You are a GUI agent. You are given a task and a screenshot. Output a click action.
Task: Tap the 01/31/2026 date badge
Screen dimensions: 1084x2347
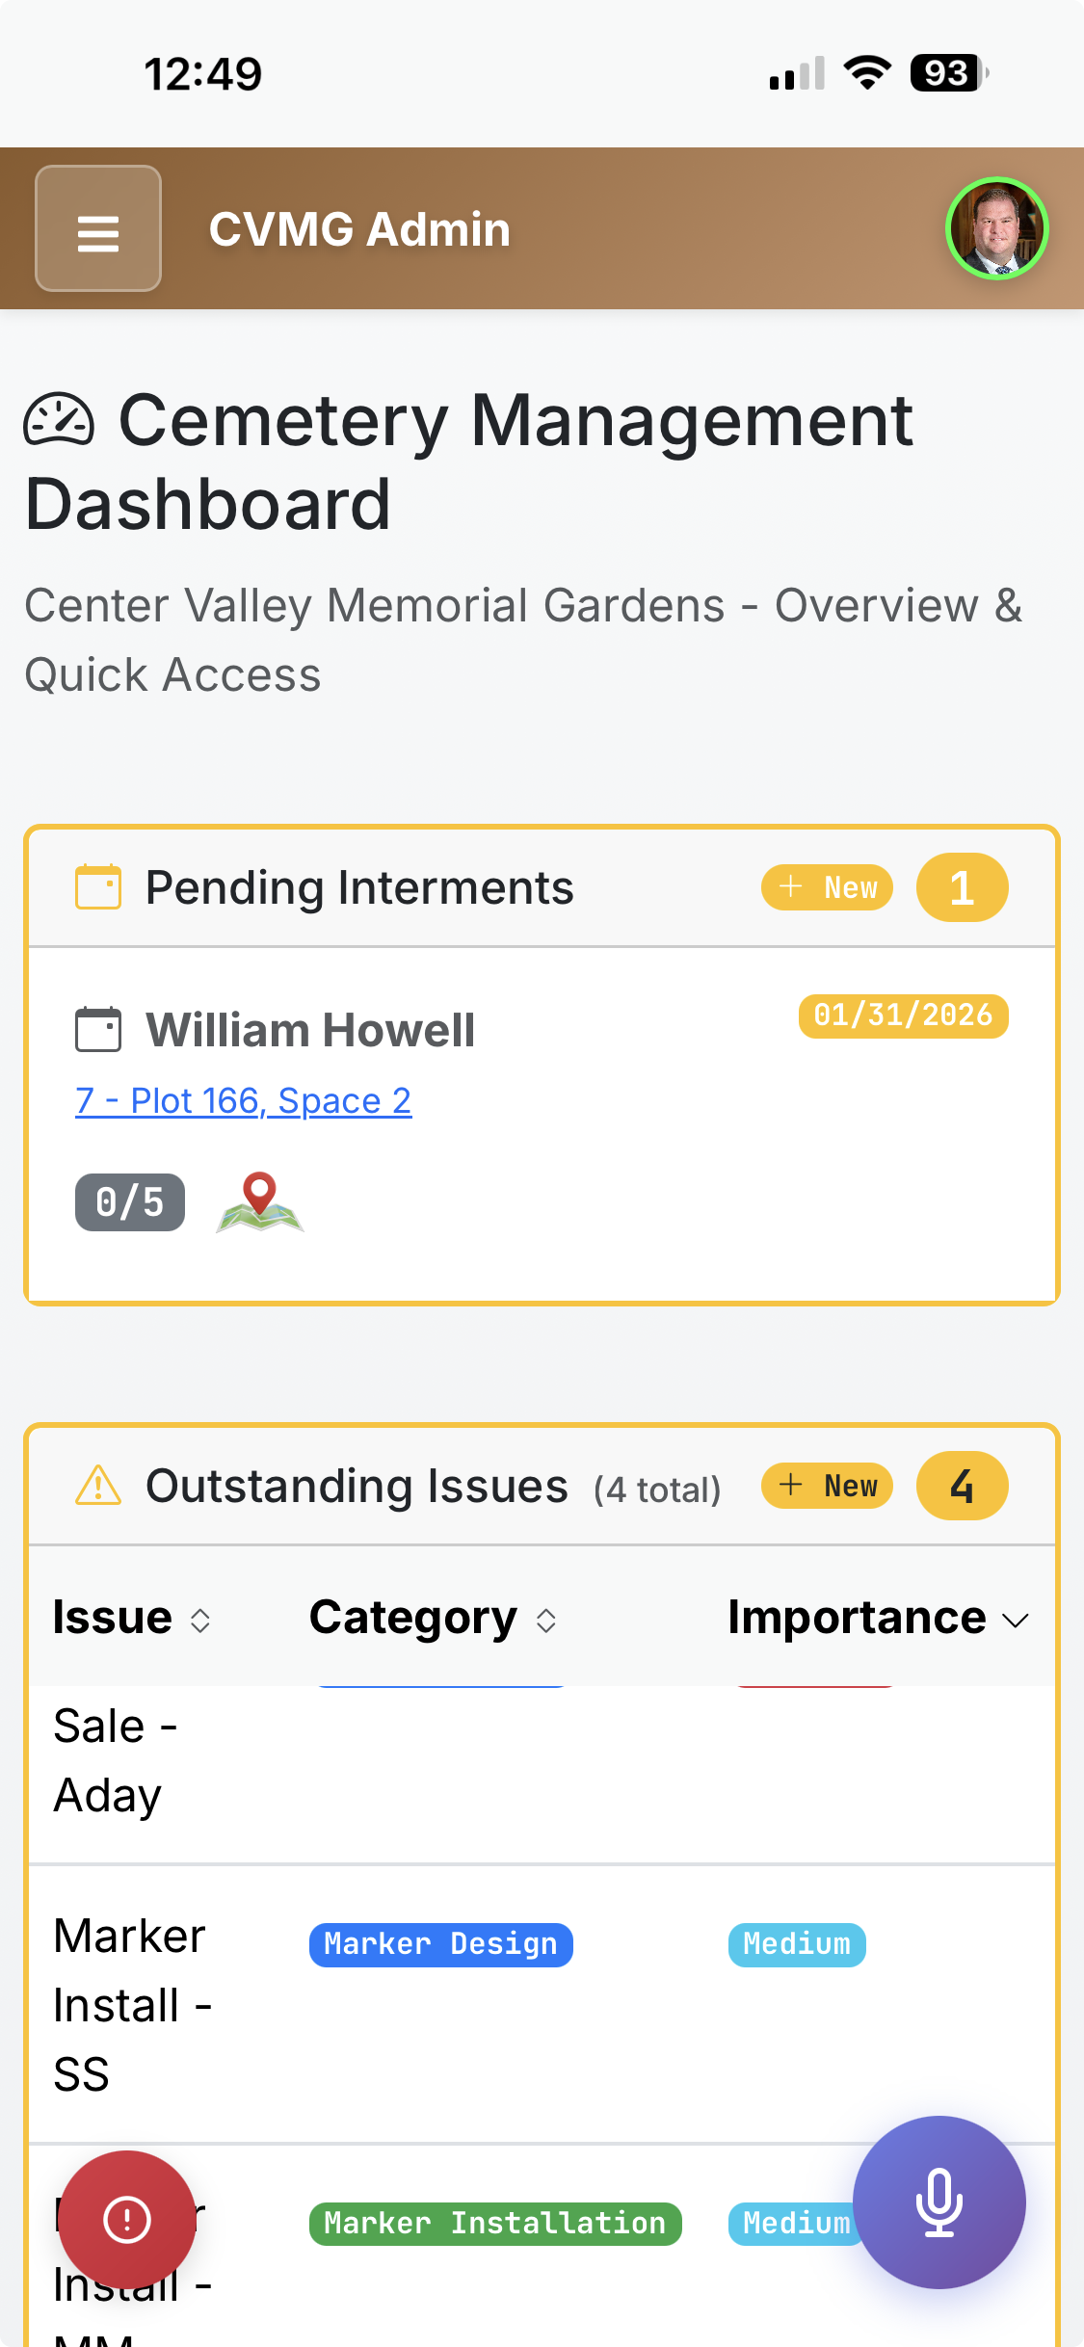tap(903, 1015)
